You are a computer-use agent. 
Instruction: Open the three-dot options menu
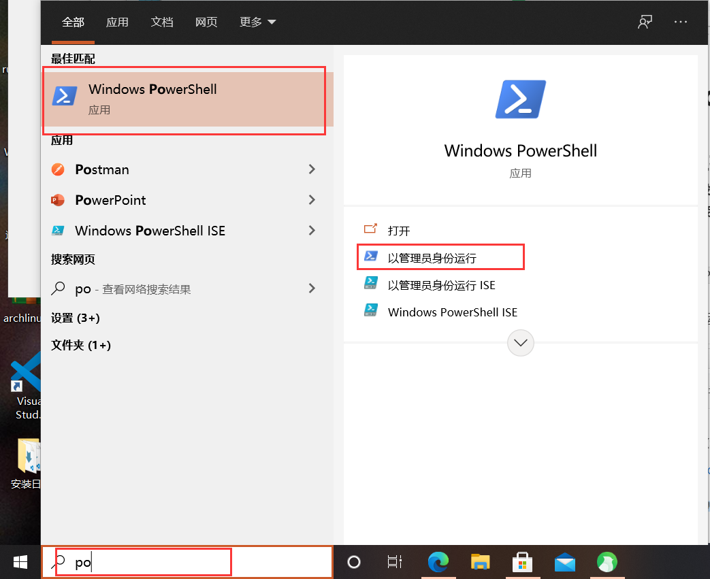tap(680, 22)
